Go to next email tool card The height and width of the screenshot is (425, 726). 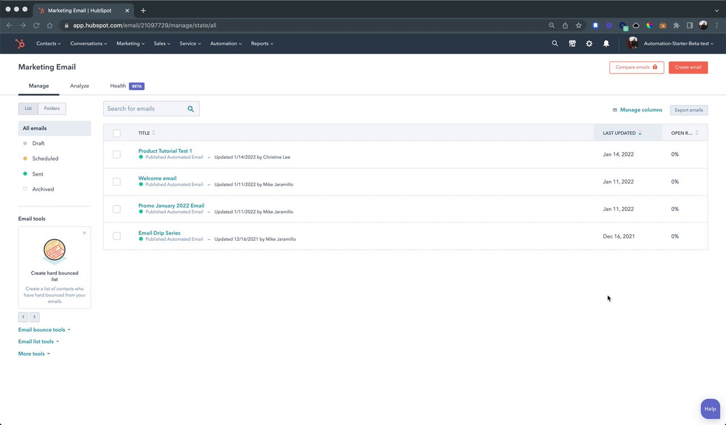tap(35, 317)
